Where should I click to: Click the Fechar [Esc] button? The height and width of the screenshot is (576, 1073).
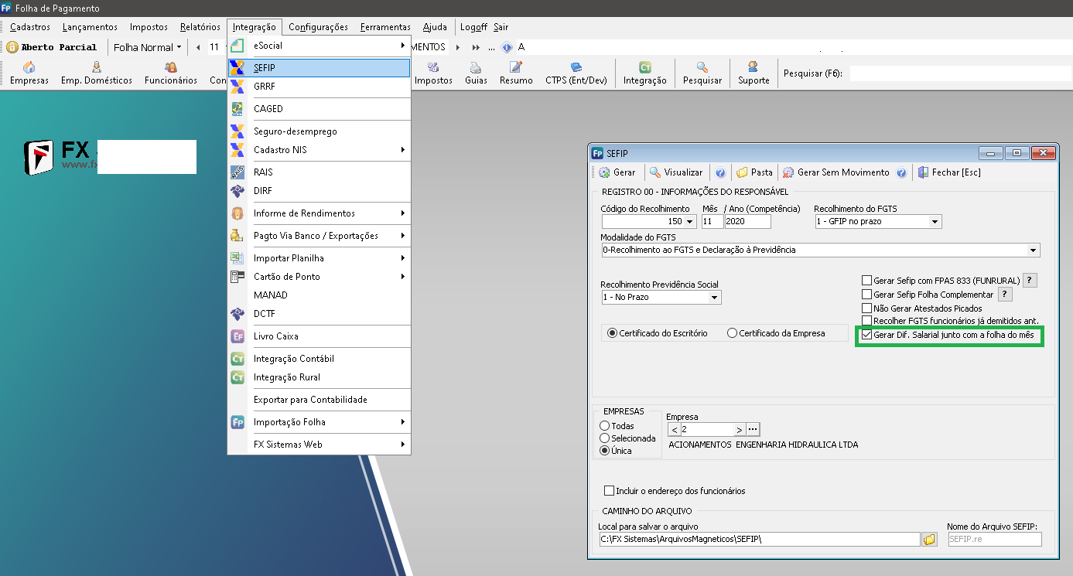point(949,172)
